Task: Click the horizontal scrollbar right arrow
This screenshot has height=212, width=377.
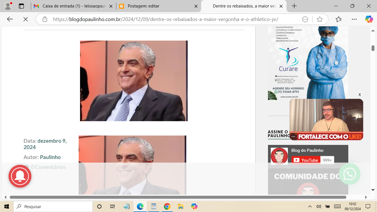Action: pos(366,197)
